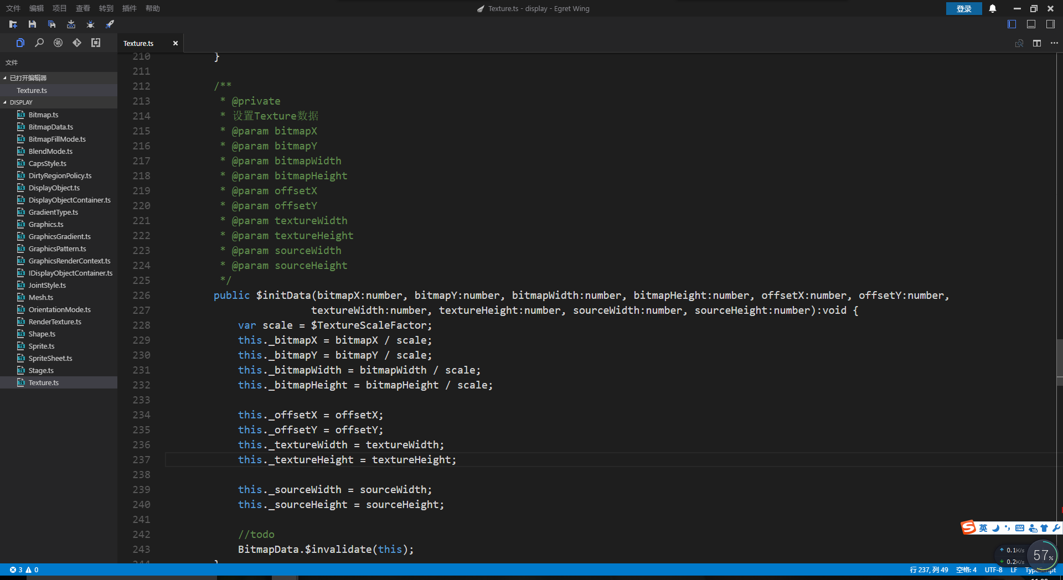Image resolution: width=1063 pixels, height=580 pixels.
Task: Open Graphics.ts in the file tree
Action: click(x=59, y=224)
